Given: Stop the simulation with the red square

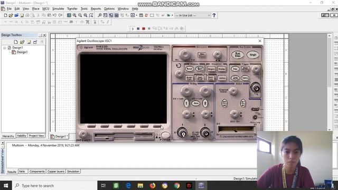Looking at the screenshot, I should point(144,28).
